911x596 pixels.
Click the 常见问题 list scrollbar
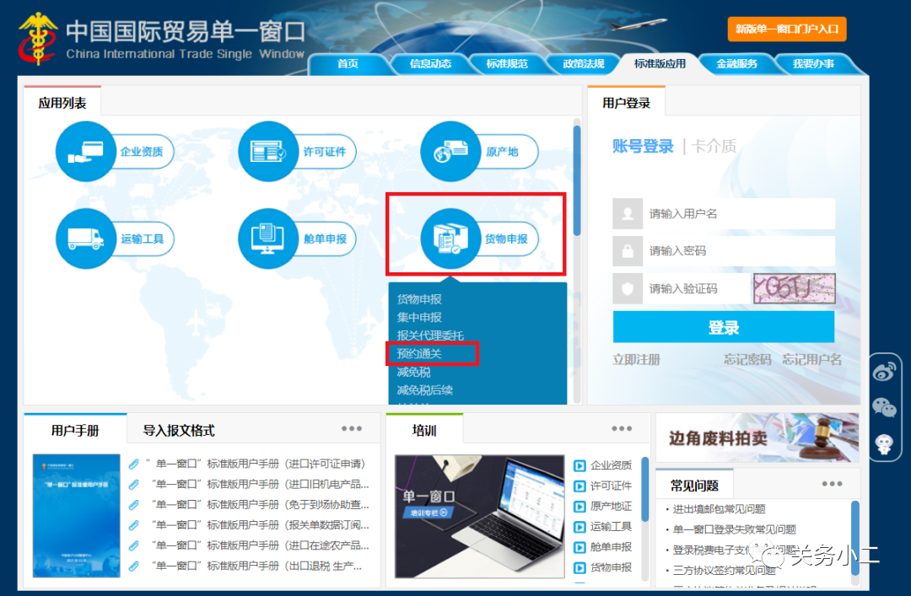[x=855, y=539]
